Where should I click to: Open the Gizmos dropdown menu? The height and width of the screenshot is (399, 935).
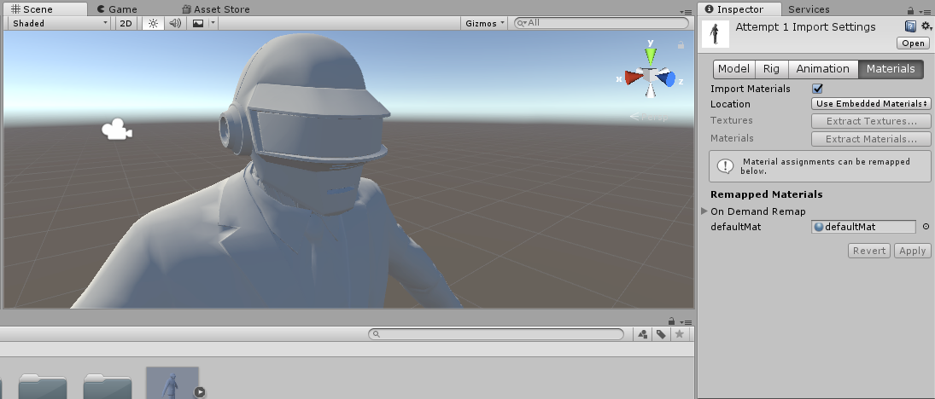pos(485,23)
